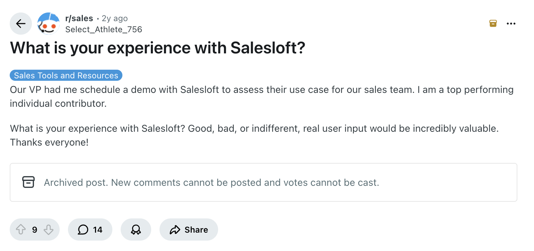Screen dimensions: 534x251
Task: Open Select_Athlete_756's profile
Action: point(104,29)
